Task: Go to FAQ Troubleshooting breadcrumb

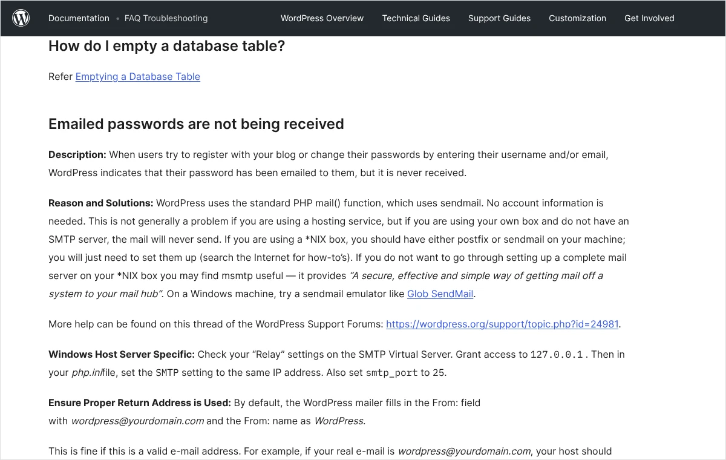Action: point(166,18)
